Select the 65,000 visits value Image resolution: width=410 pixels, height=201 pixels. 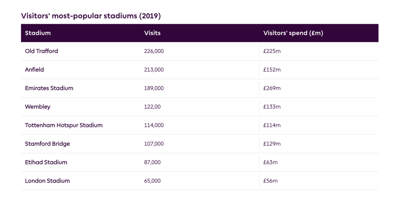point(152,181)
